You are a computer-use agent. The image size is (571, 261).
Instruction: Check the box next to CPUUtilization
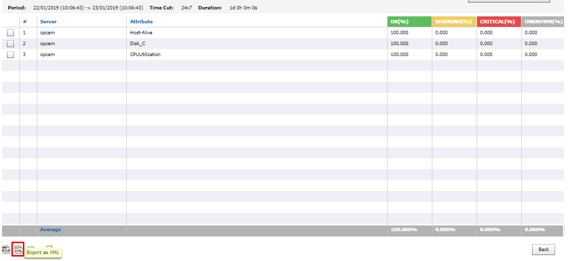pyautogui.click(x=10, y=55)
